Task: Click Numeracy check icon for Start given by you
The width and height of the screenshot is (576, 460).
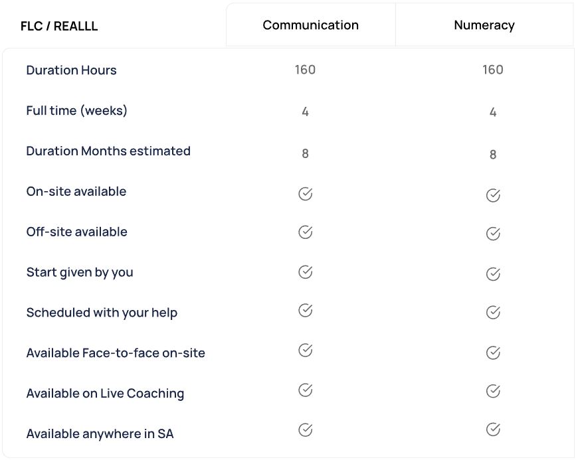Action: click(493, 273)
